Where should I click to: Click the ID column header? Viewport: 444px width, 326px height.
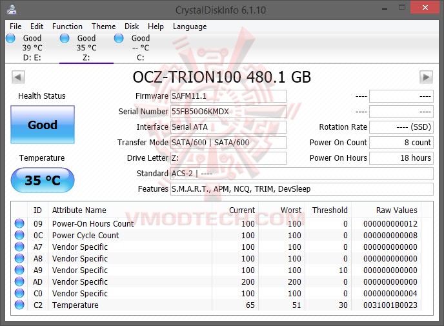[x=37, y=210]
